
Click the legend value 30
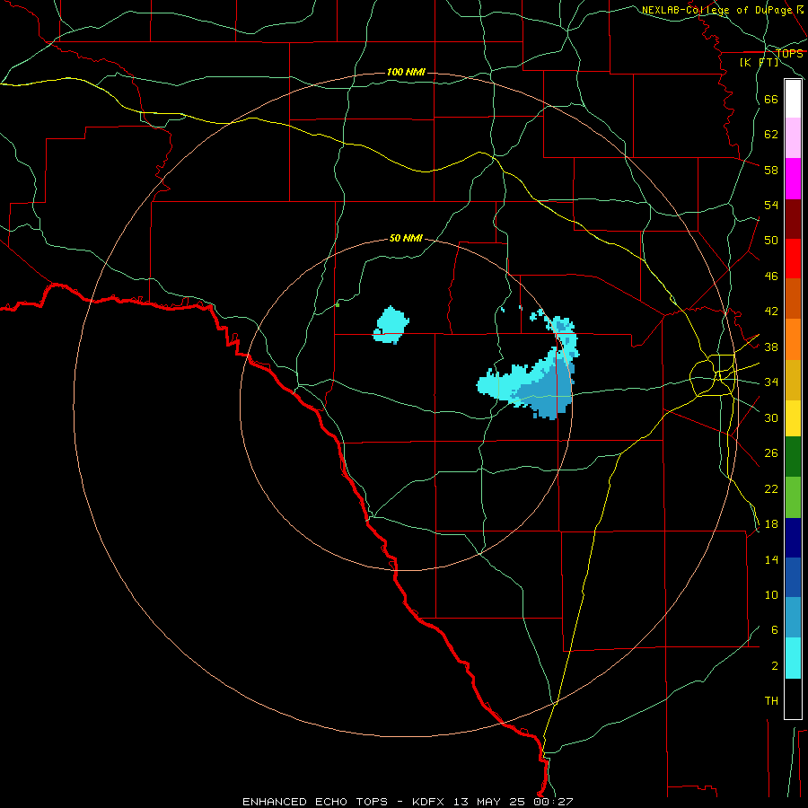point(771,417)
